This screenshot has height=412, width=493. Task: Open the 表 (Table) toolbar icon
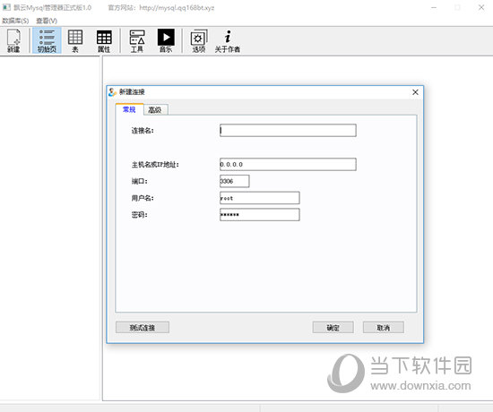75,40
